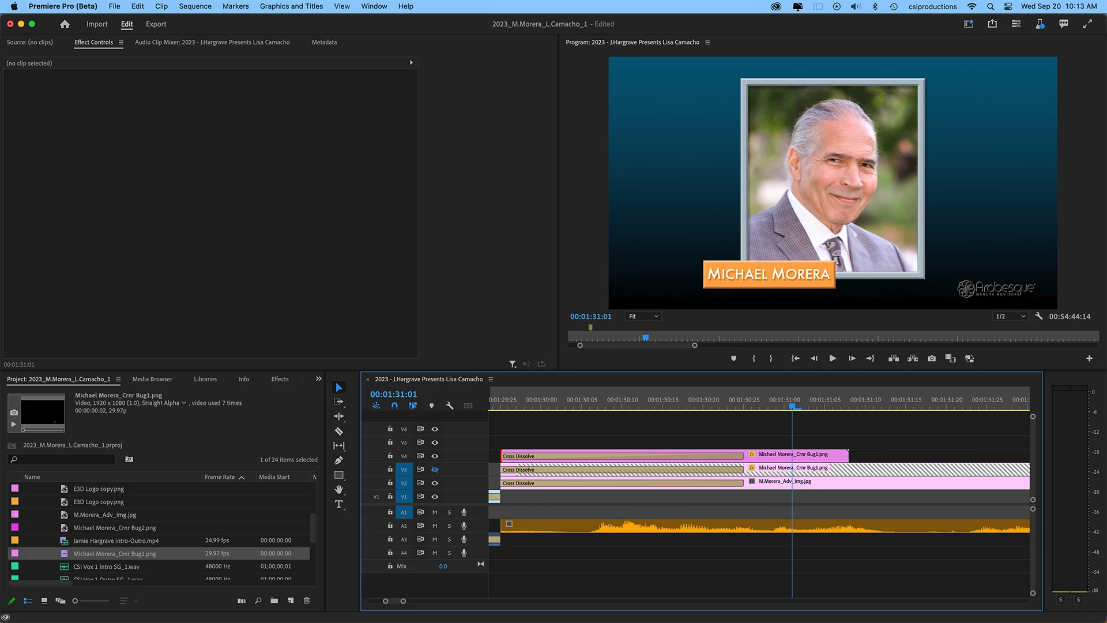Activate the Ripple Edit tool
The image size is (1107, 623).
click(x=339, y=416)
